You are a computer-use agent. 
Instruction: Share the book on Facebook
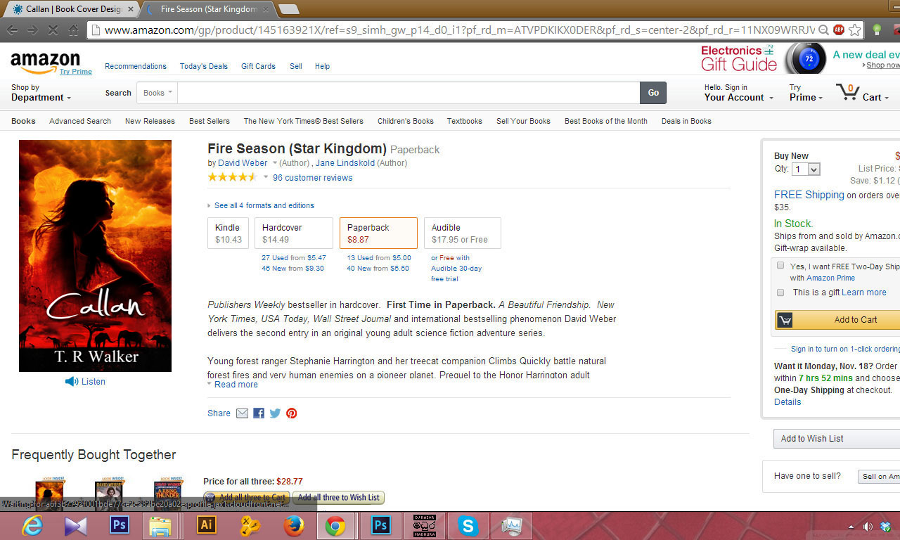[259, 413]
